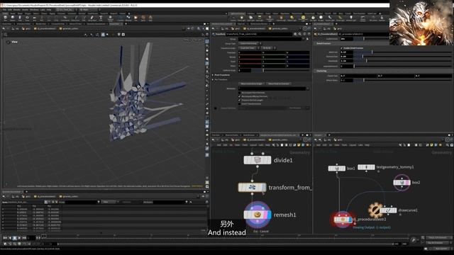Select the testgeometry_tommy1 node
Image resolution: width=454 pixels, height=255 pixels.
366,167
